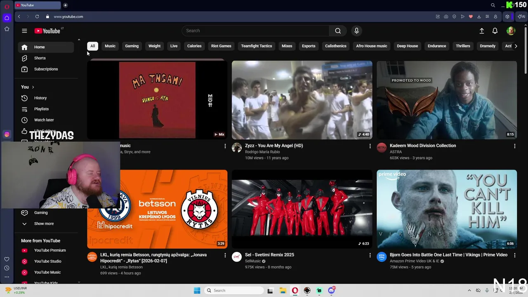The width and height of the screenshot is (528, 297).
Task: Switch to the YouTube browser tab
Action: coord(37,5)
